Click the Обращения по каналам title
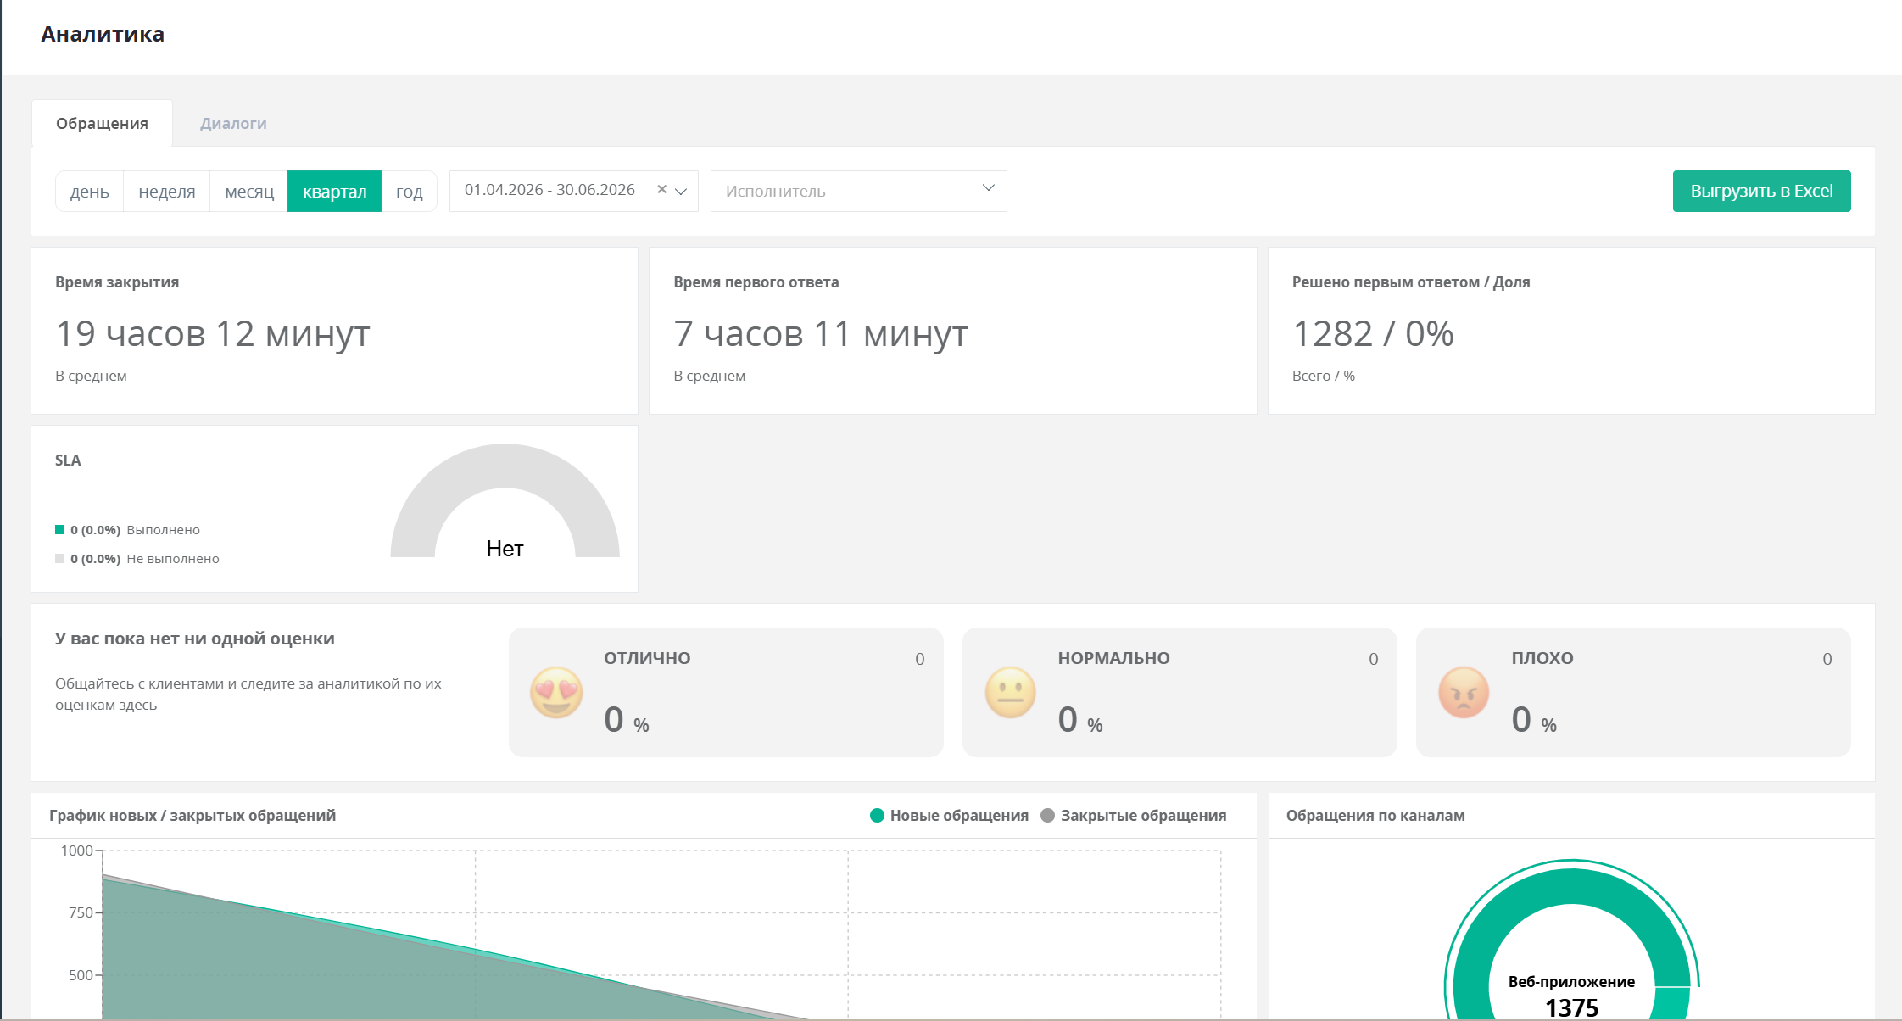Viewport: 1902px width, 1021px height. click(x=1375, y=816)
